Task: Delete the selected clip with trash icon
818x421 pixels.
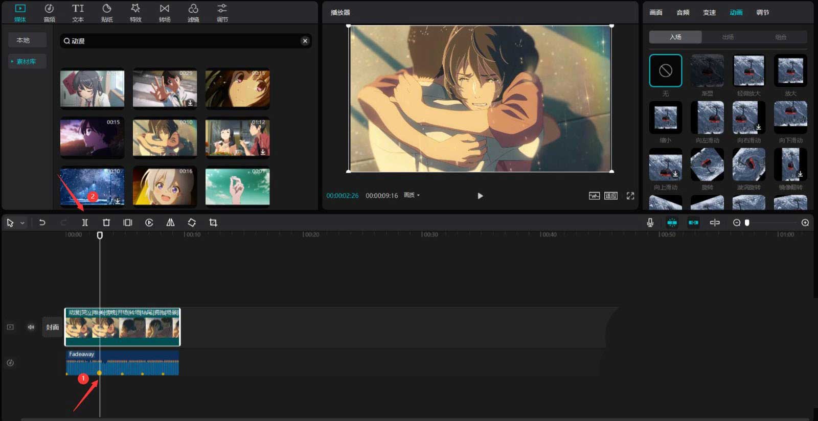Action: click(x=106, y=223)
